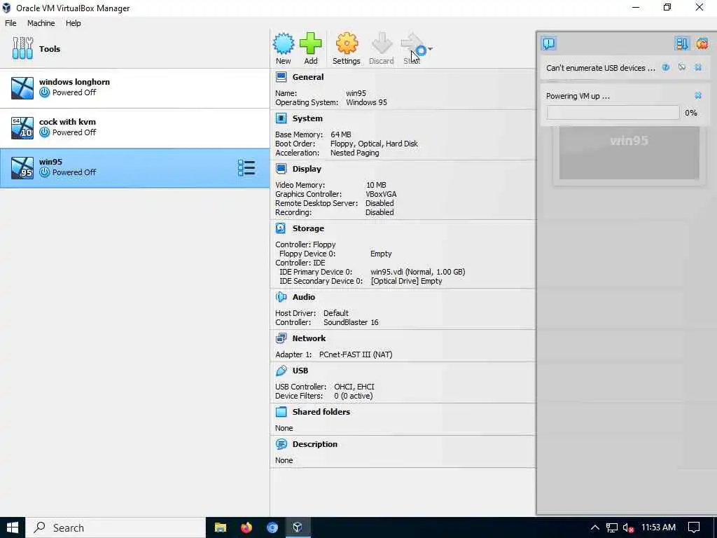Open the Help menu
Screen dimensions: 717x538
73,23
